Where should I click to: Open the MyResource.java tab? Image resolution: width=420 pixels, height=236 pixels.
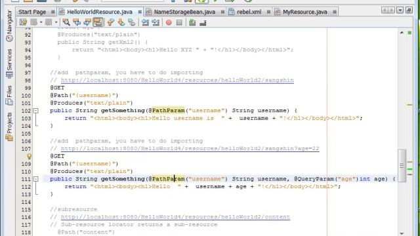pyautogui.click(x=304, y=12)
